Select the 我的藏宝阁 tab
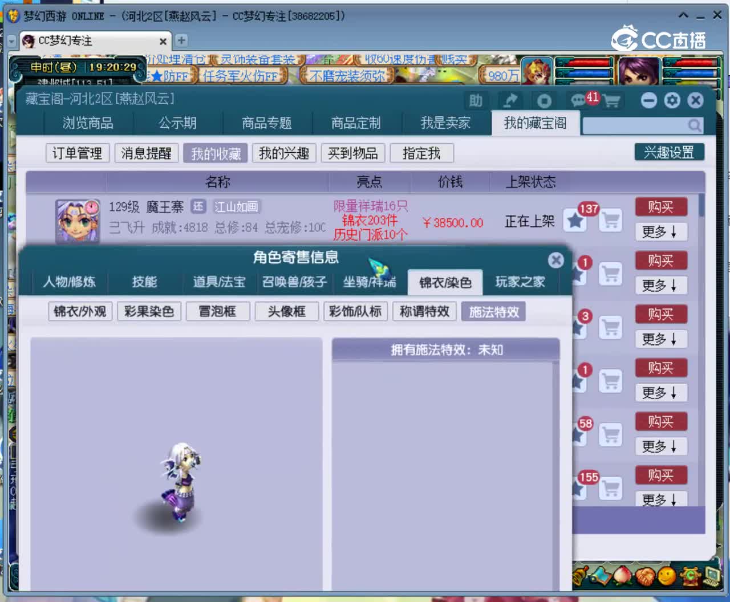Image resolution: width=730 pixels, height=602 pixels. (536, 123)
